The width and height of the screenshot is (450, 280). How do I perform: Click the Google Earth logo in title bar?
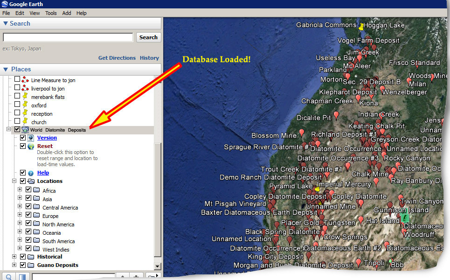tap(5, 4)
